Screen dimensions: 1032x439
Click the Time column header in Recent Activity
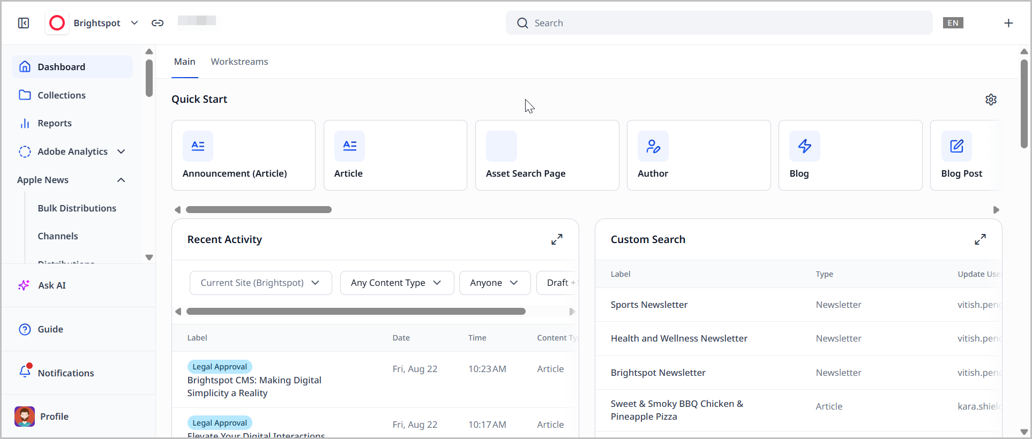477,338
